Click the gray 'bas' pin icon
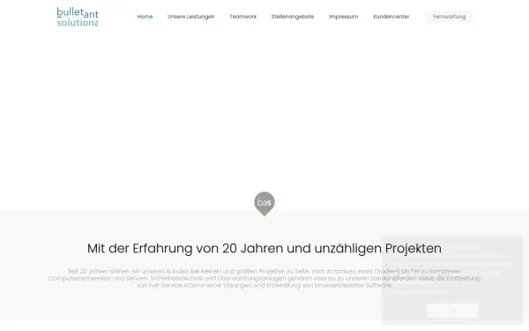Viewport: 529px width, 331px height. point(264,204)
